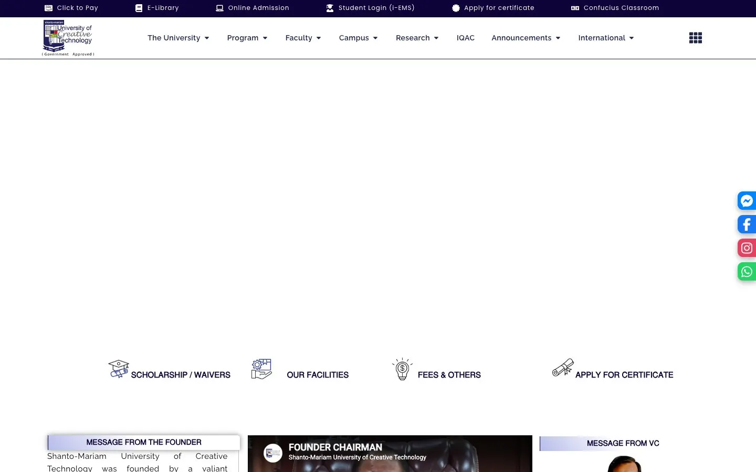756x472 pixels.
Task: Go to the IQAC menu item
Action: [x=466, y=38]
